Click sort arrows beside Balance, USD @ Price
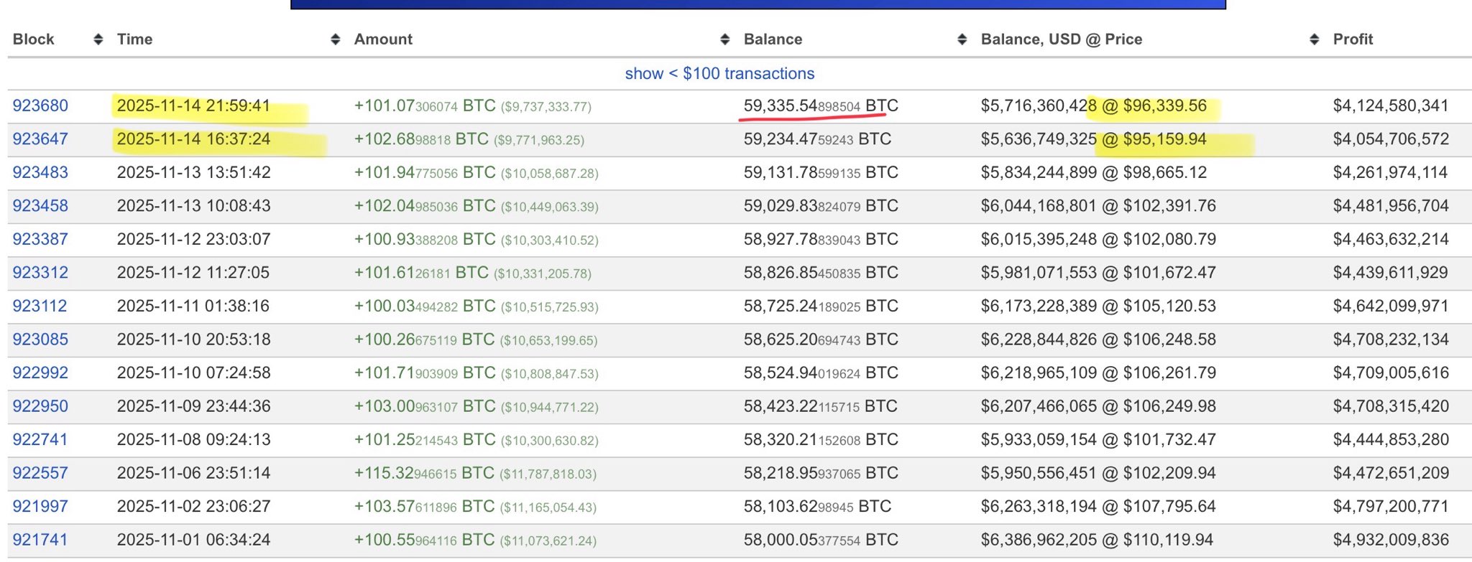This screenshot has height=562, width=1472. coord(1314,39)
